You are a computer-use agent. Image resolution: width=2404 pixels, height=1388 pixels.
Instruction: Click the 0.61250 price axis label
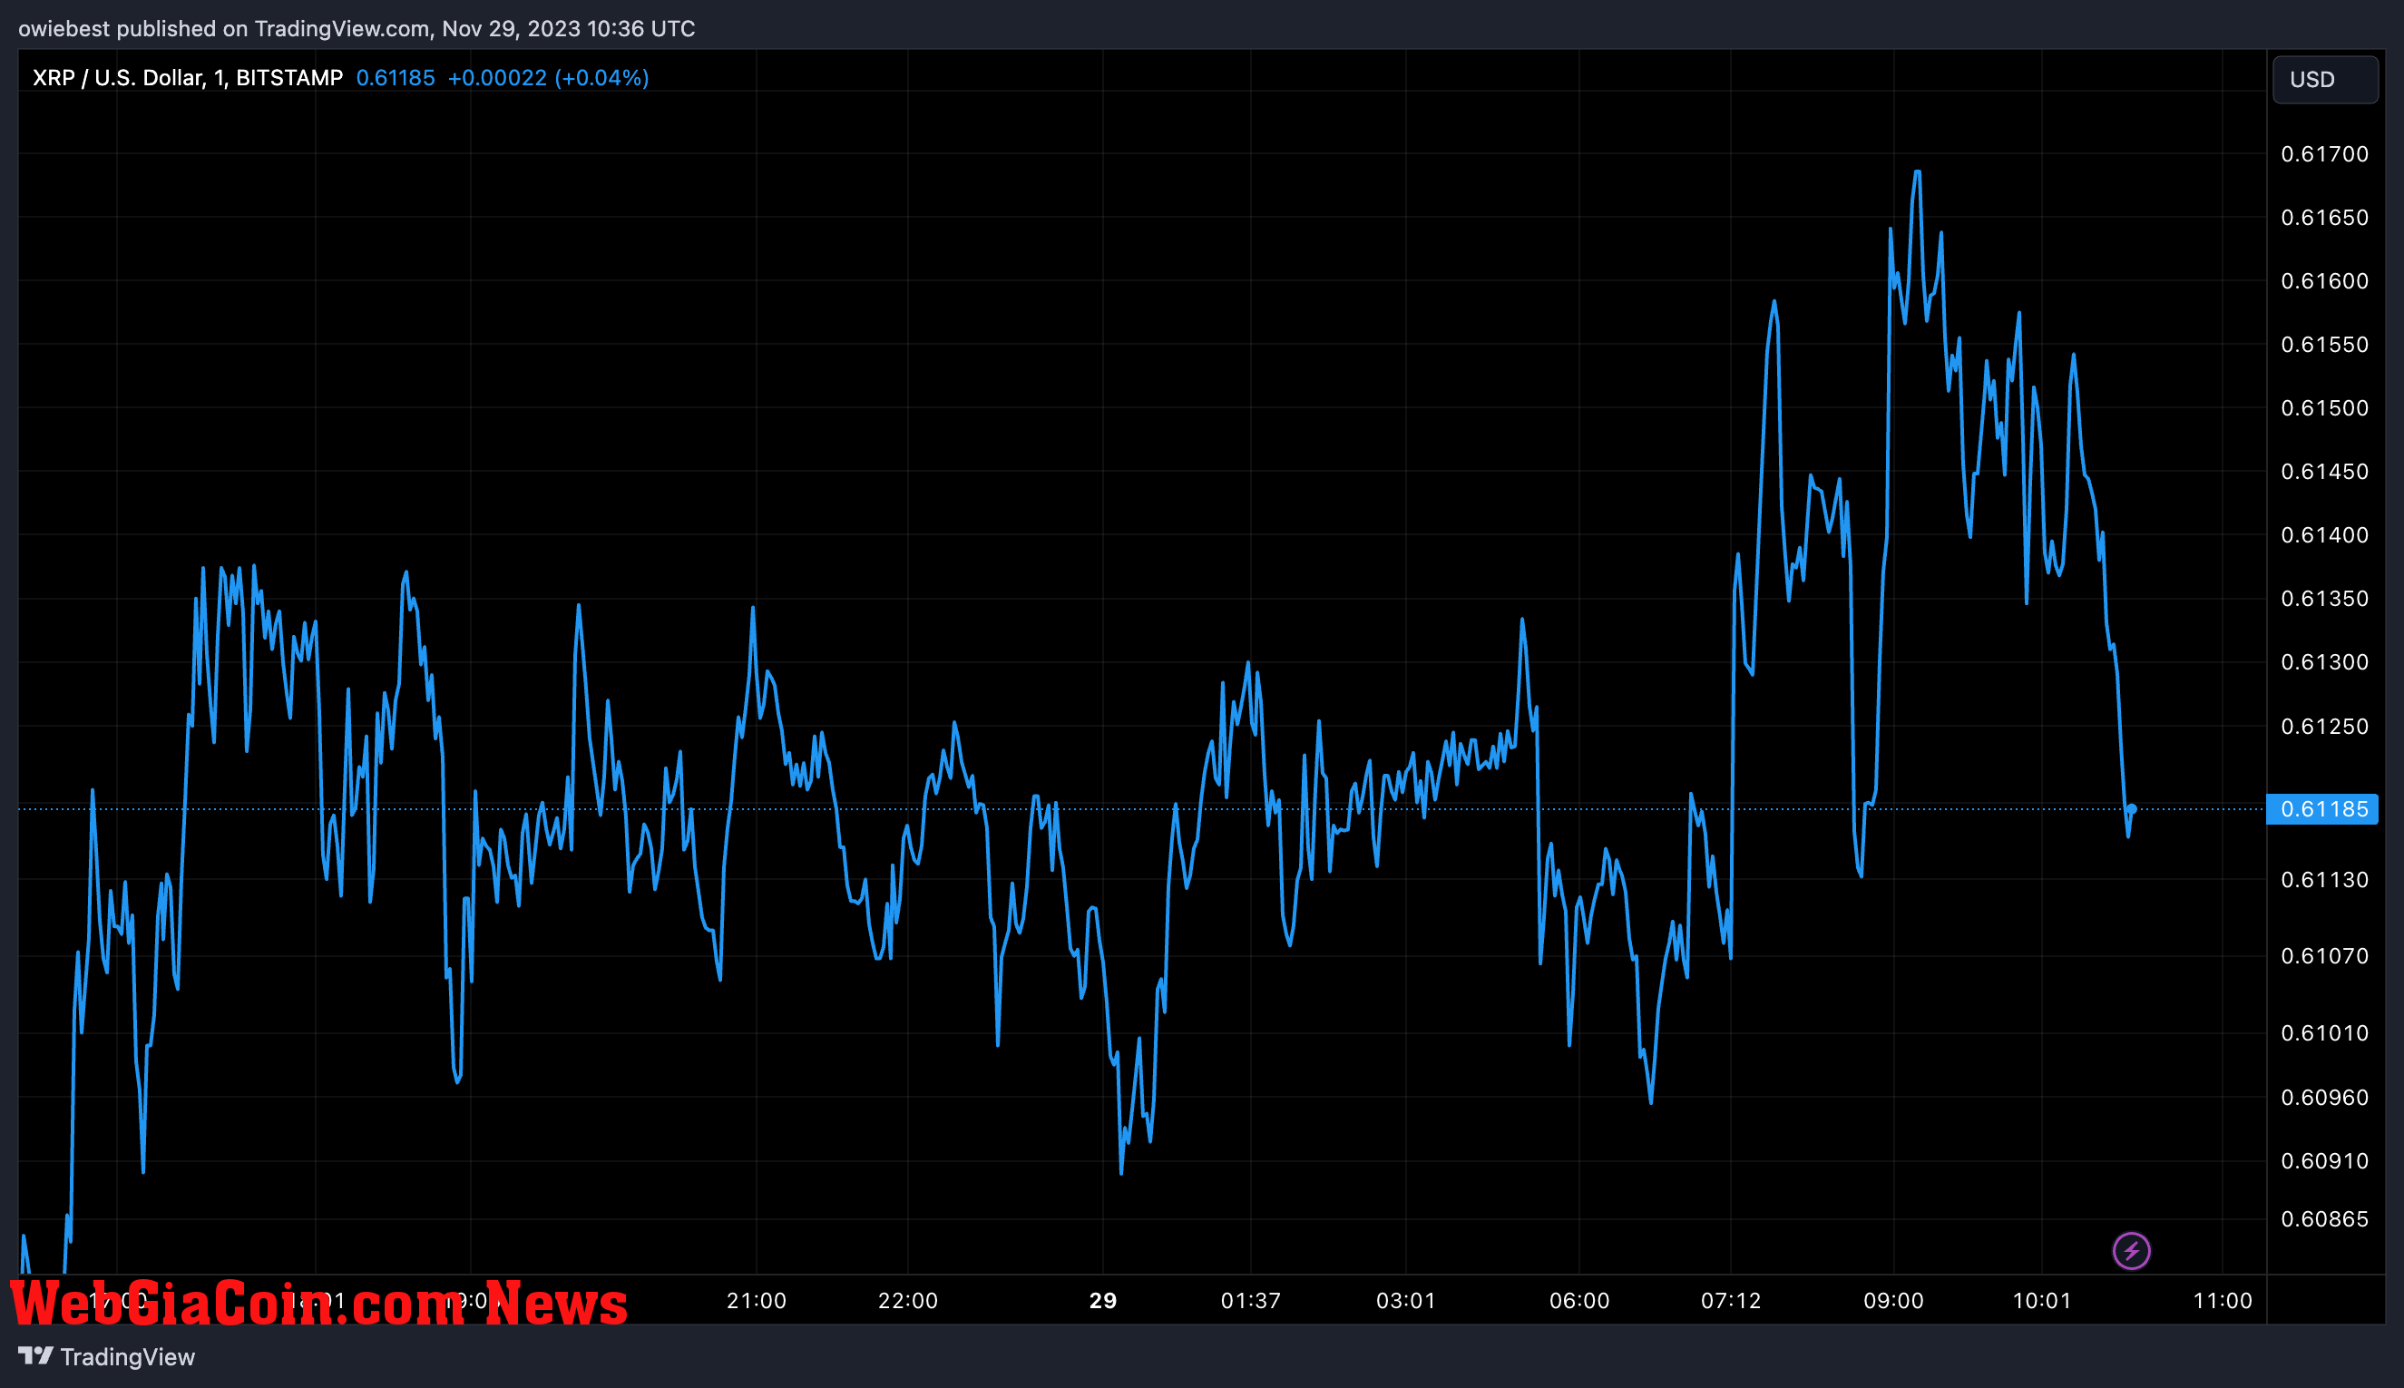pyautogui.click(x=2324, y=727)
